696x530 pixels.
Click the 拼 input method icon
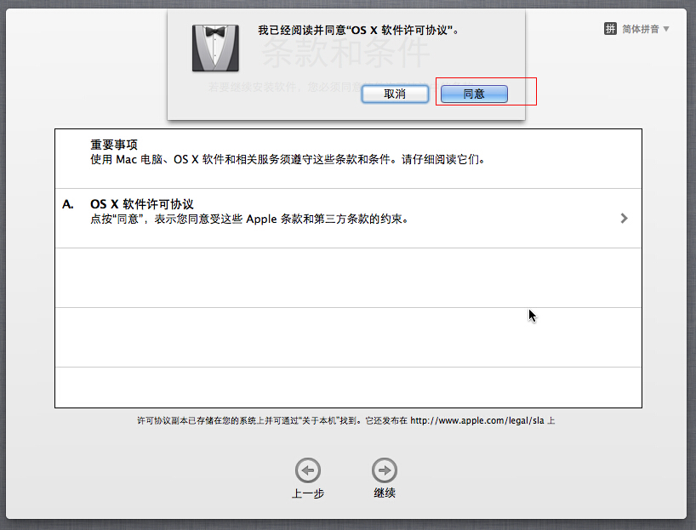click(x=610, y=29)
